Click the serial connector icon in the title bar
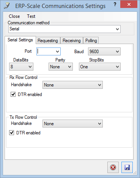140x178 pixels. coord(7,6)
